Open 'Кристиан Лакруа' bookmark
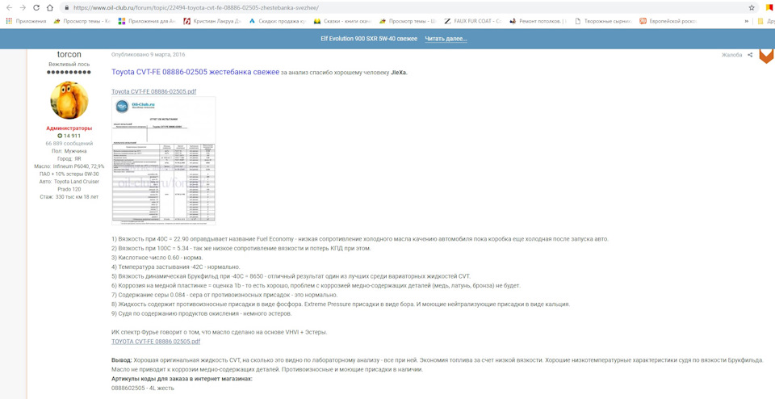 212,21
